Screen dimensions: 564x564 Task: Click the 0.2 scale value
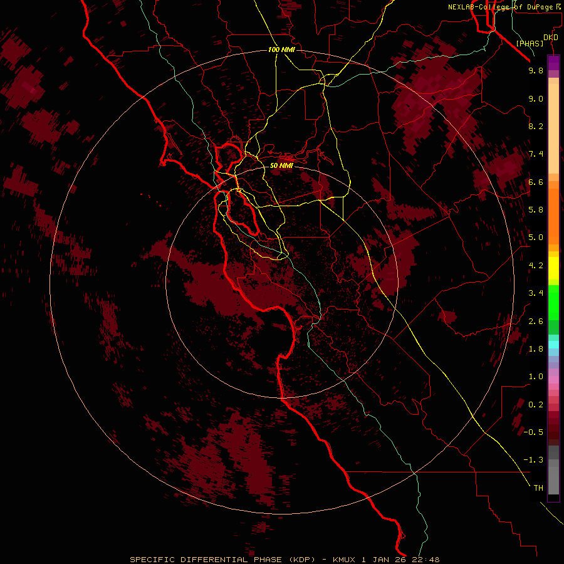pyautogui.click(x=536, y=405)
